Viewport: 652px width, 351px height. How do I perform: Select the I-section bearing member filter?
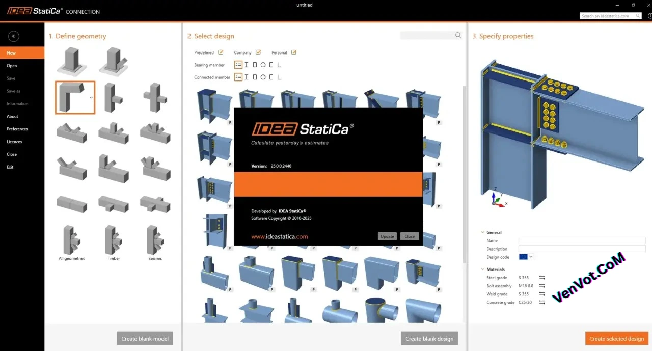coord(247,65)
